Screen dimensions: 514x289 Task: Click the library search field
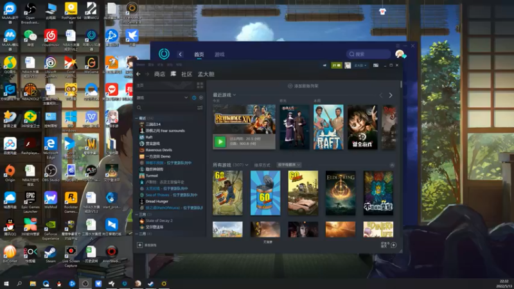click(166, 107)
